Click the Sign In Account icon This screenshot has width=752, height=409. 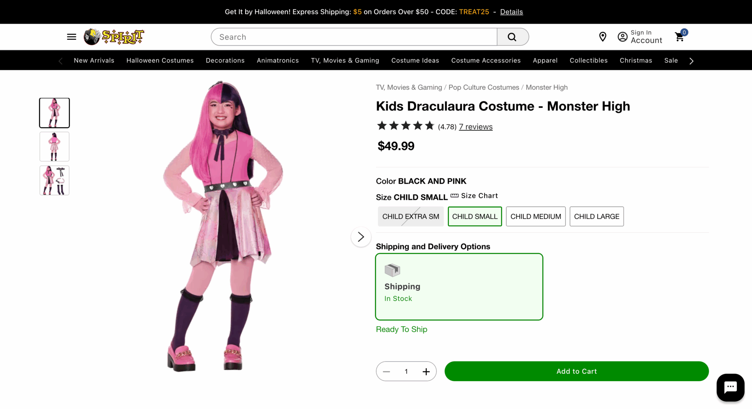tap(623, 37)
